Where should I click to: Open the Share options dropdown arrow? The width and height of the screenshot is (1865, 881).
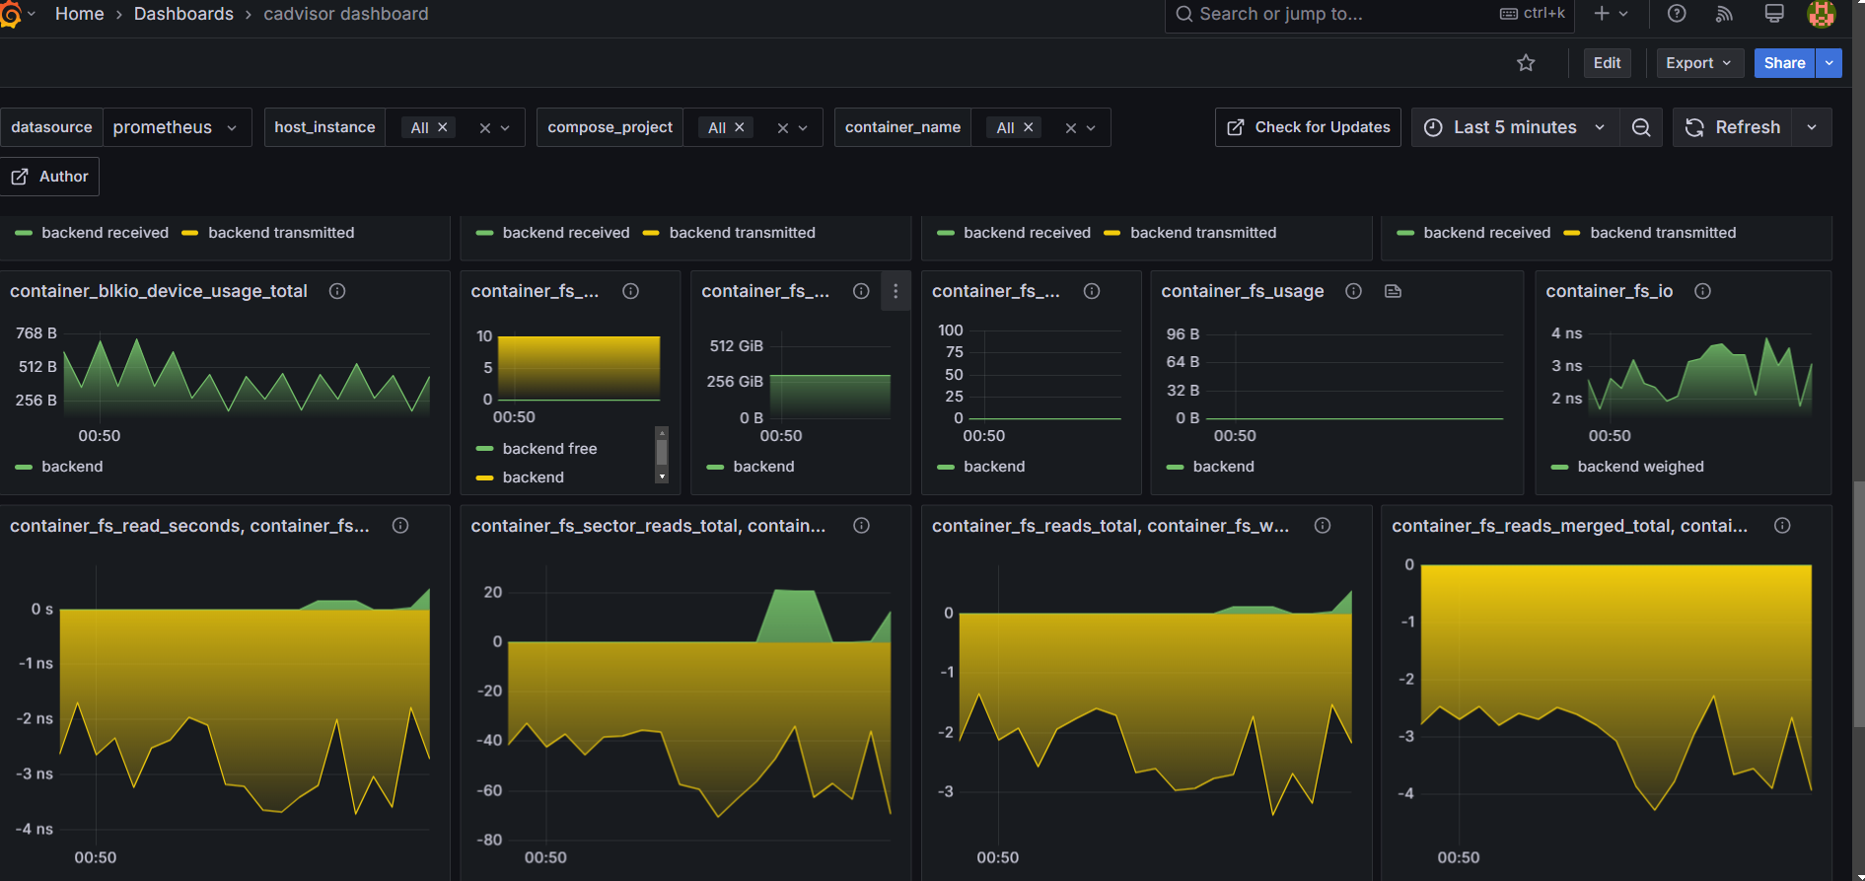click(x=1829, y=63)
